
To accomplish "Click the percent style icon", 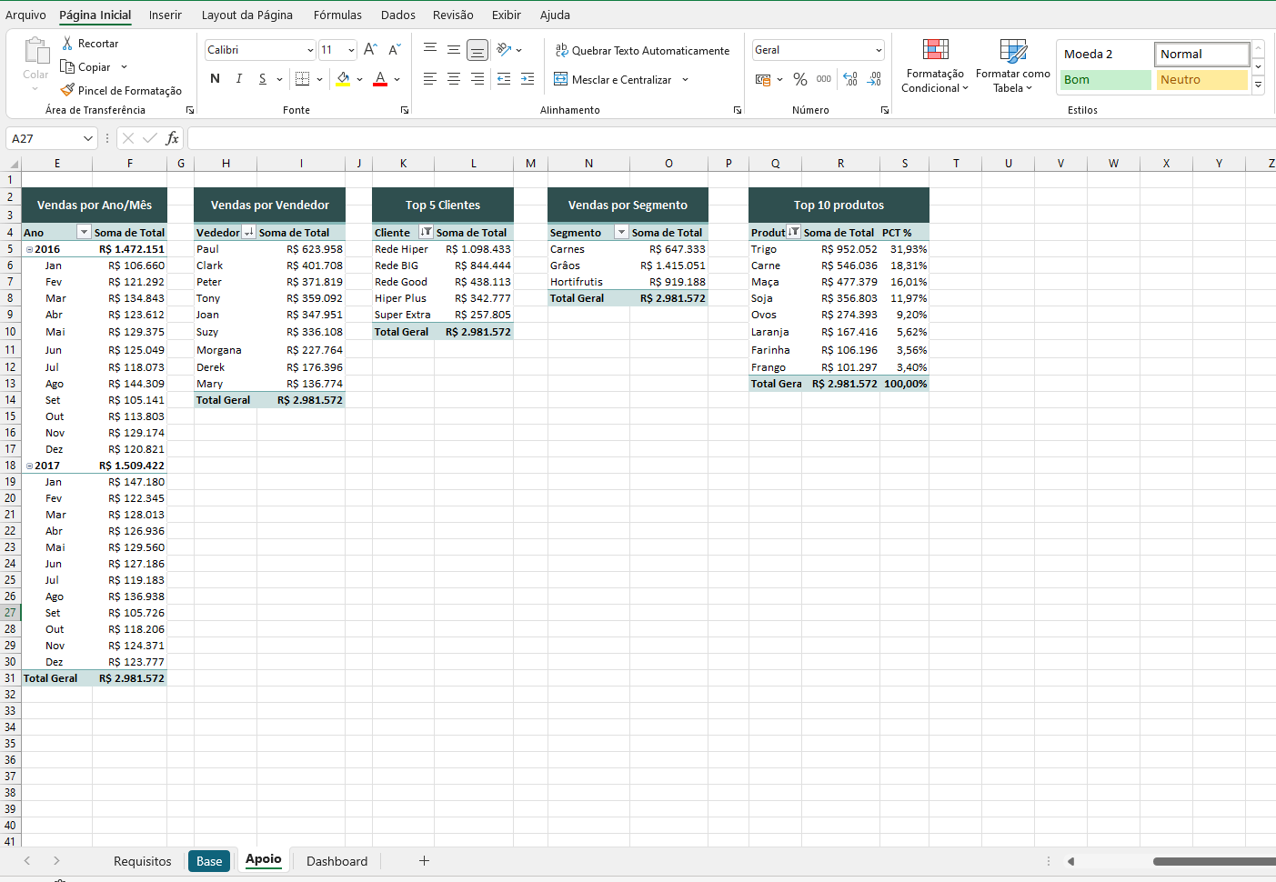I will [800, 80].
